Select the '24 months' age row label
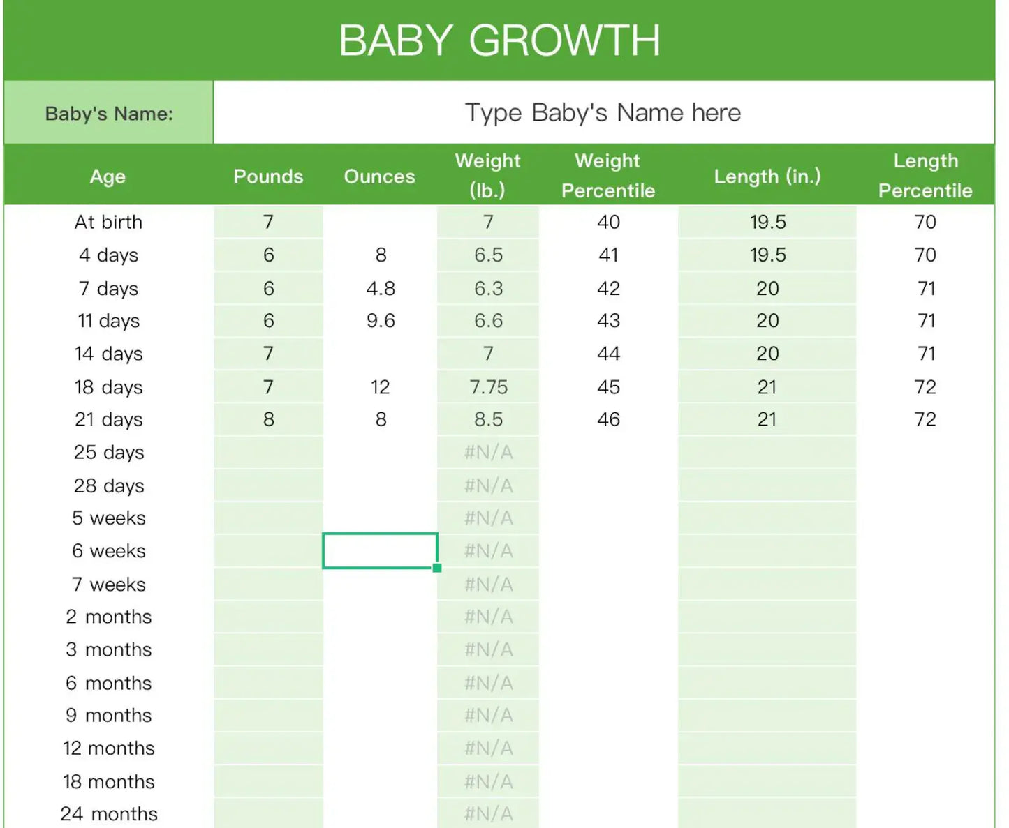The image size is (1009, 828). [x=109, y=814]
